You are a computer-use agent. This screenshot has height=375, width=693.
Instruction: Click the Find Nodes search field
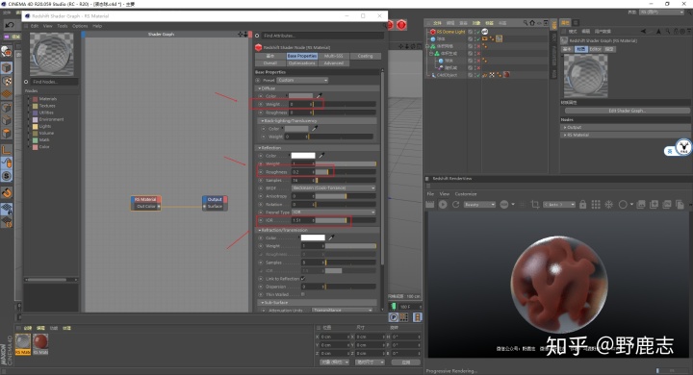tap(54, 82)
